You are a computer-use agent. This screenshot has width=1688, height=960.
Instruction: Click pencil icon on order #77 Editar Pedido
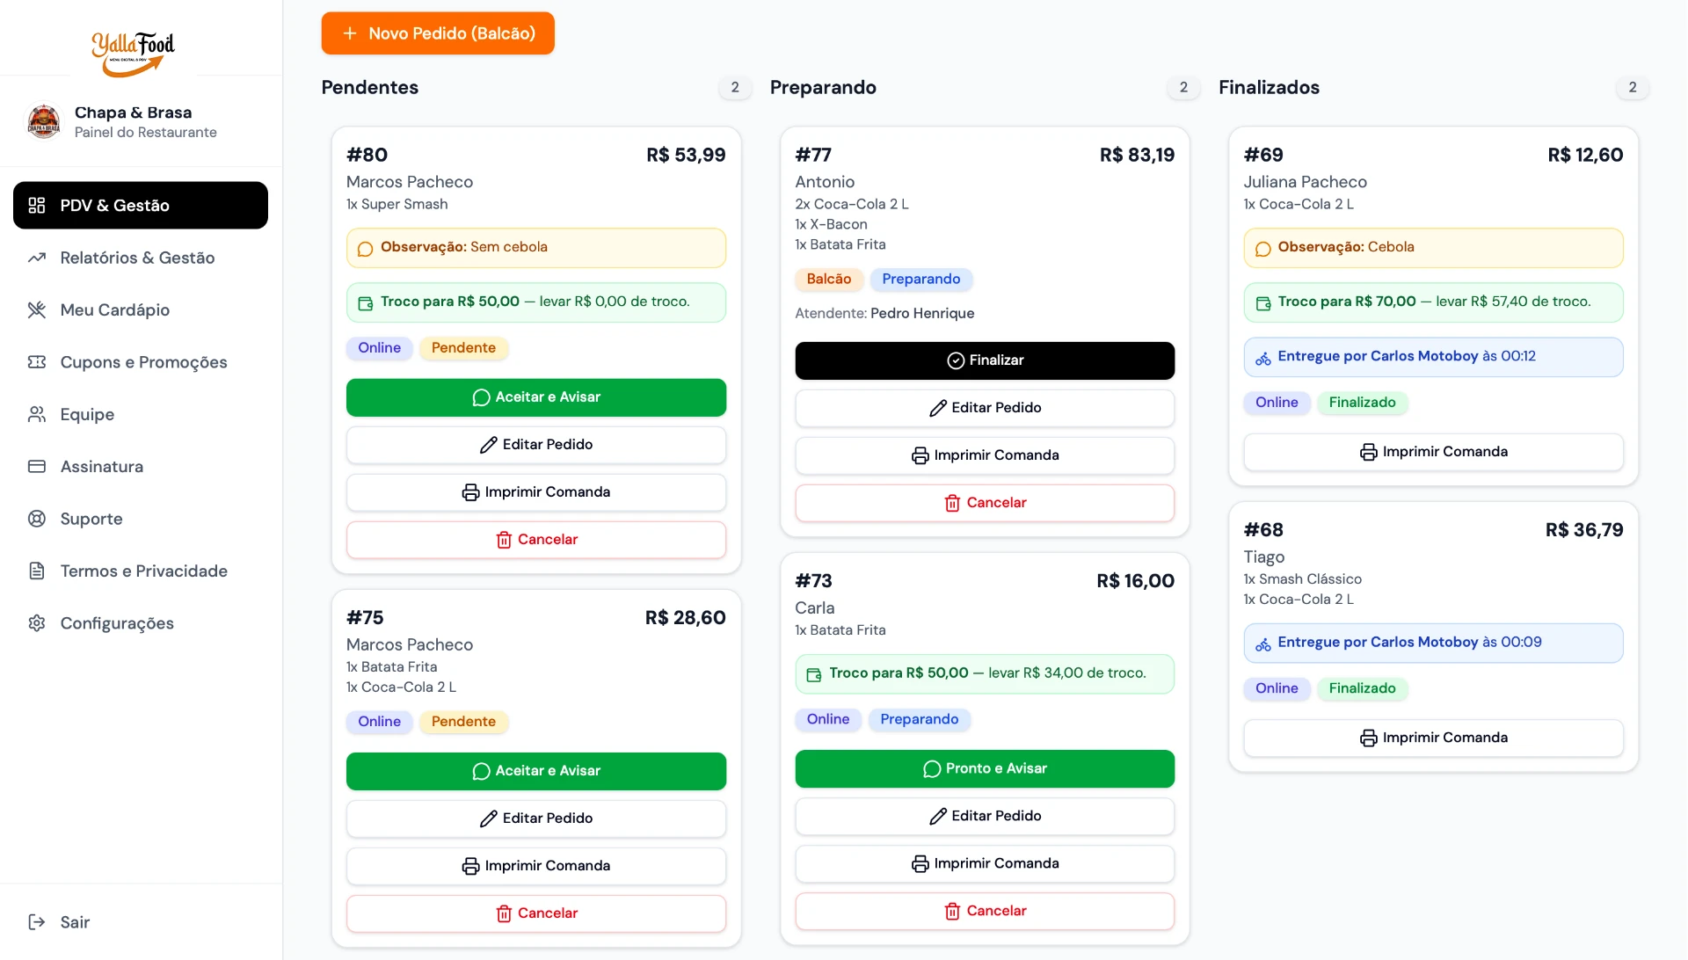[938, 408]
